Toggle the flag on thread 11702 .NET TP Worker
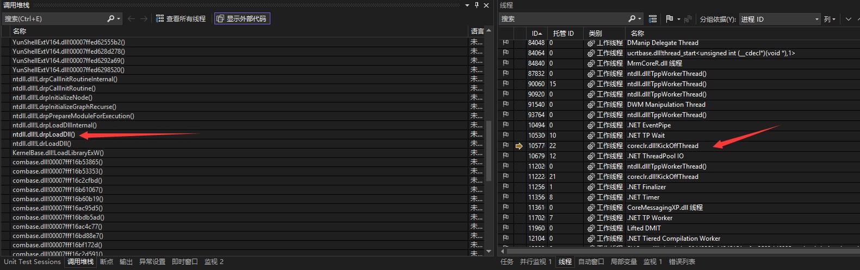Screen dimensions: 860x270 pos(505,218)
